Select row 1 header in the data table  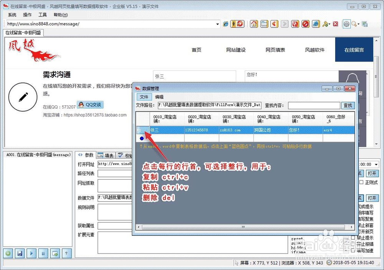tap(143, 130)
